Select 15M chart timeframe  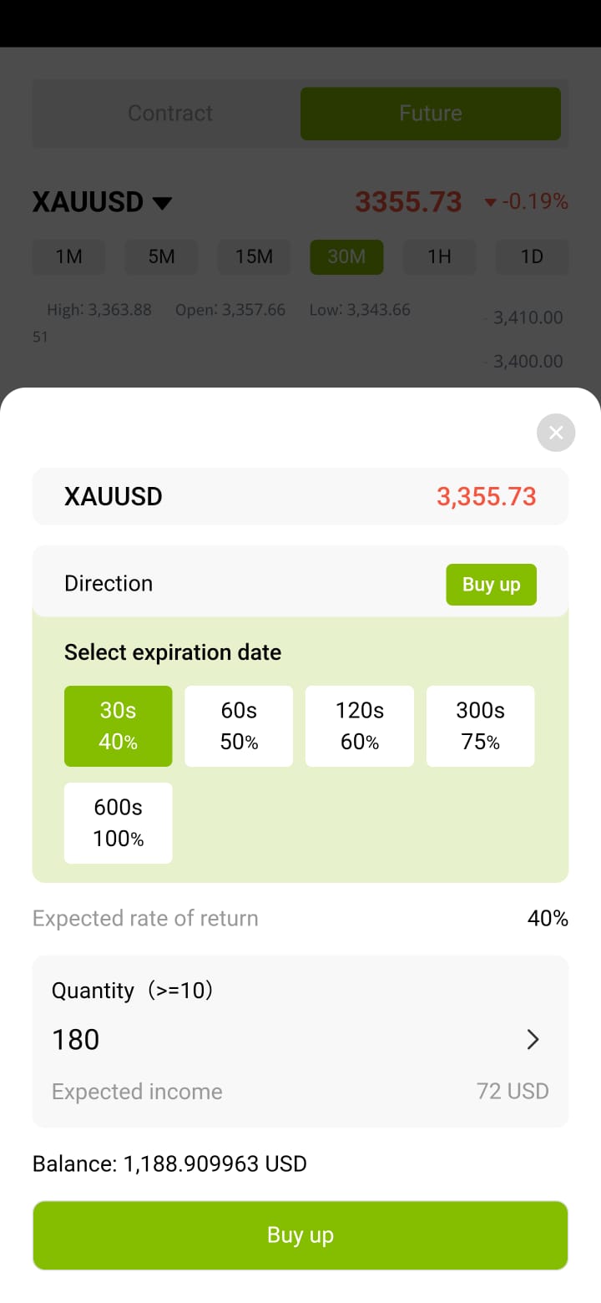click(255, 257)
